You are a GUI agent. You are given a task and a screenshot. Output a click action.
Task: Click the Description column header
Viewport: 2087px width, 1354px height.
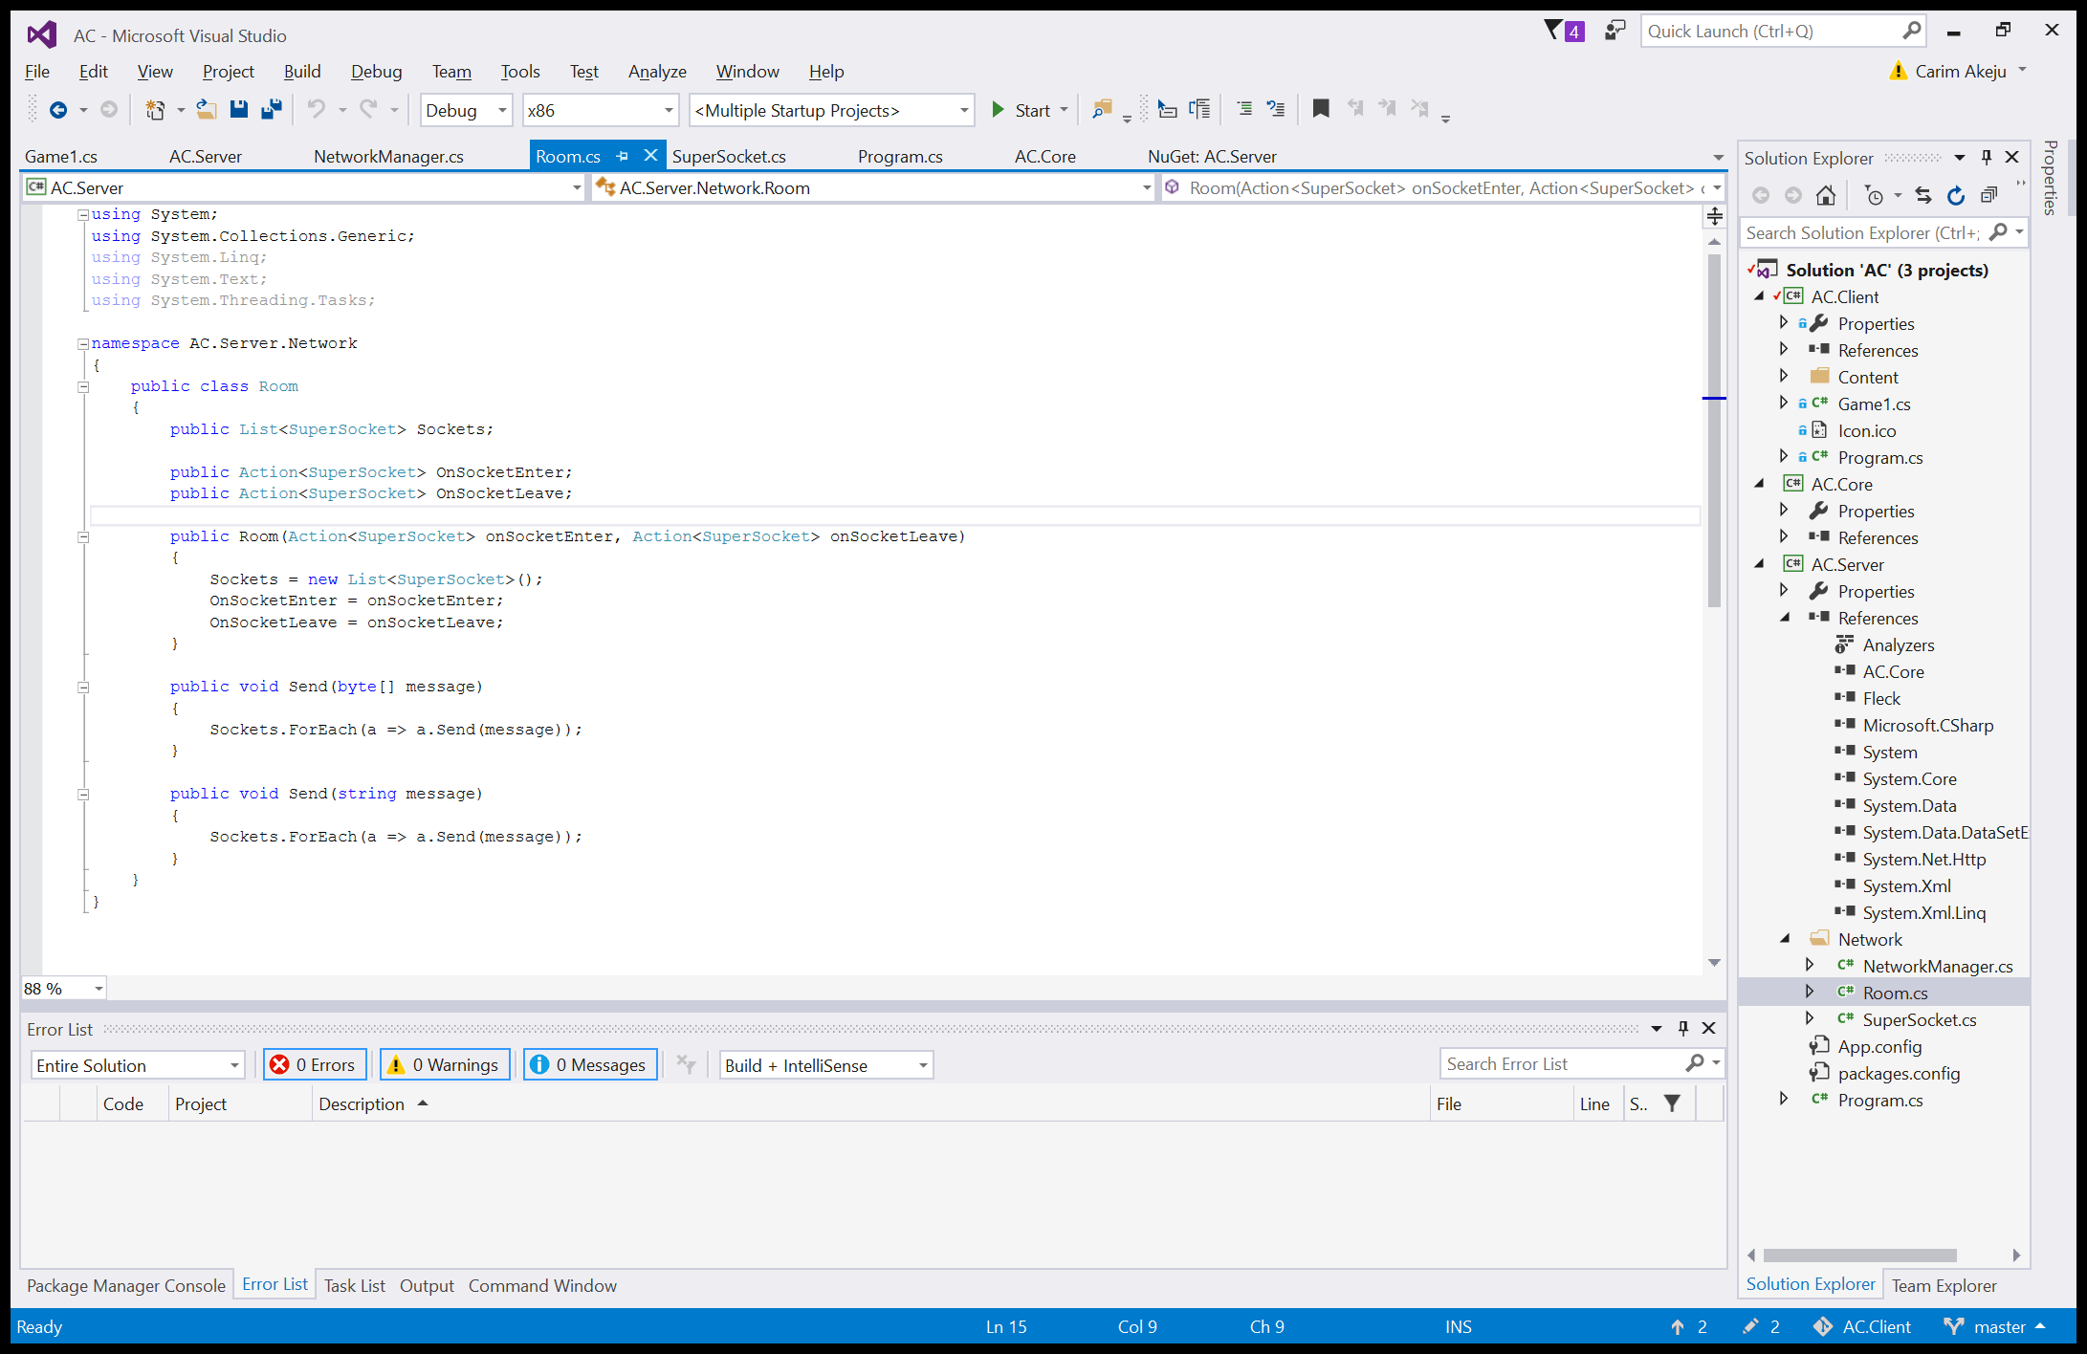pyautogui.click(x=362, y=1103)
